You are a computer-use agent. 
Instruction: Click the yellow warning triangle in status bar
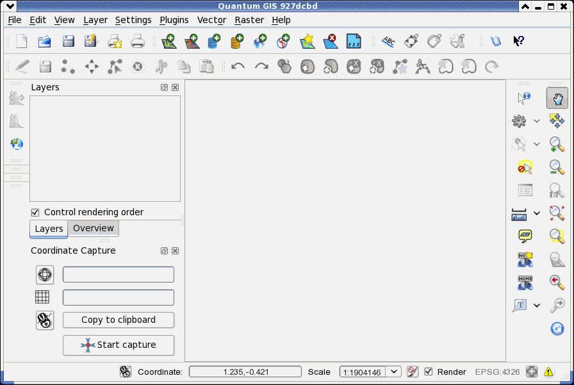click(548, 372)
